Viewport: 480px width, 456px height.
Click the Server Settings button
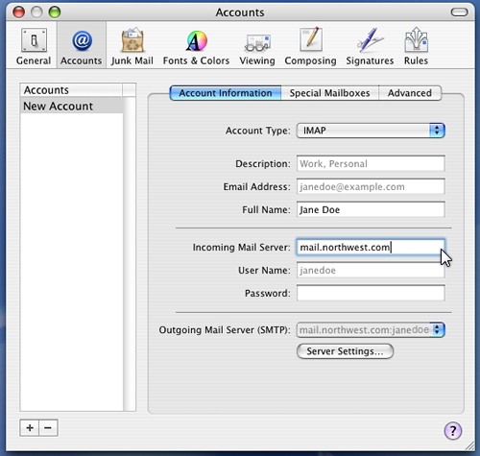tap(345, 351)
